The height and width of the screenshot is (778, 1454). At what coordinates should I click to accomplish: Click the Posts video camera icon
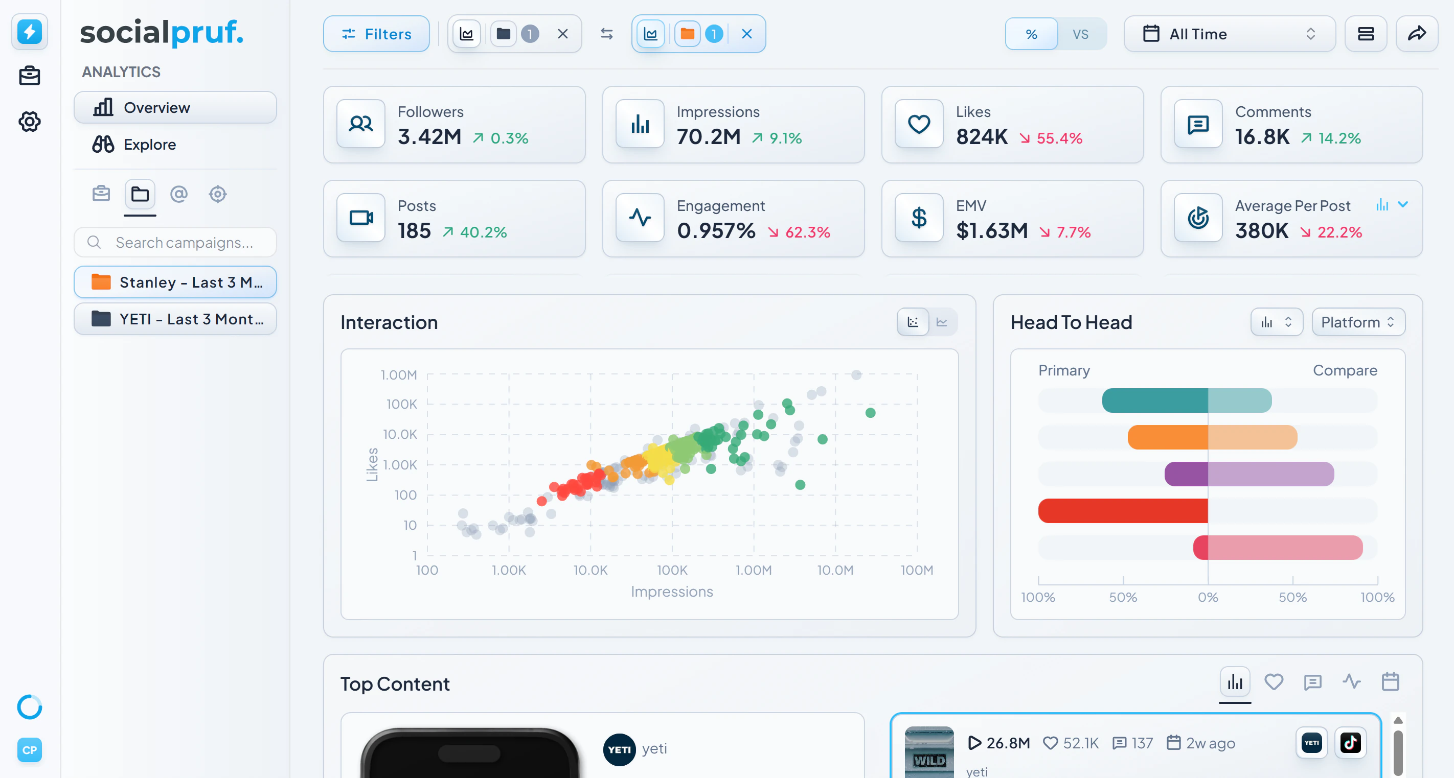(361, 218)
